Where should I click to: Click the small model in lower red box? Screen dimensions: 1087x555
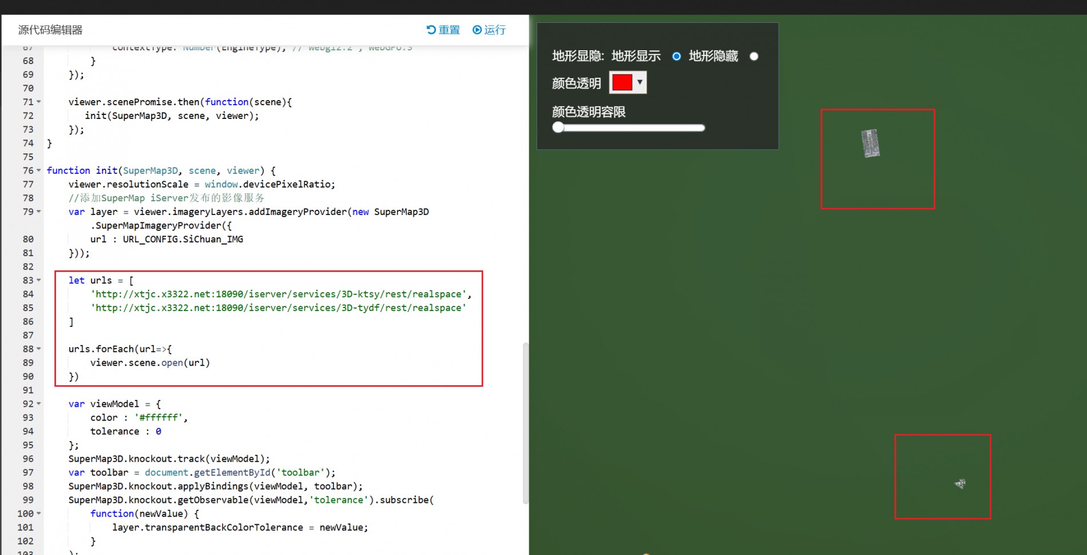pyautogui.click(x=960, y=484)
